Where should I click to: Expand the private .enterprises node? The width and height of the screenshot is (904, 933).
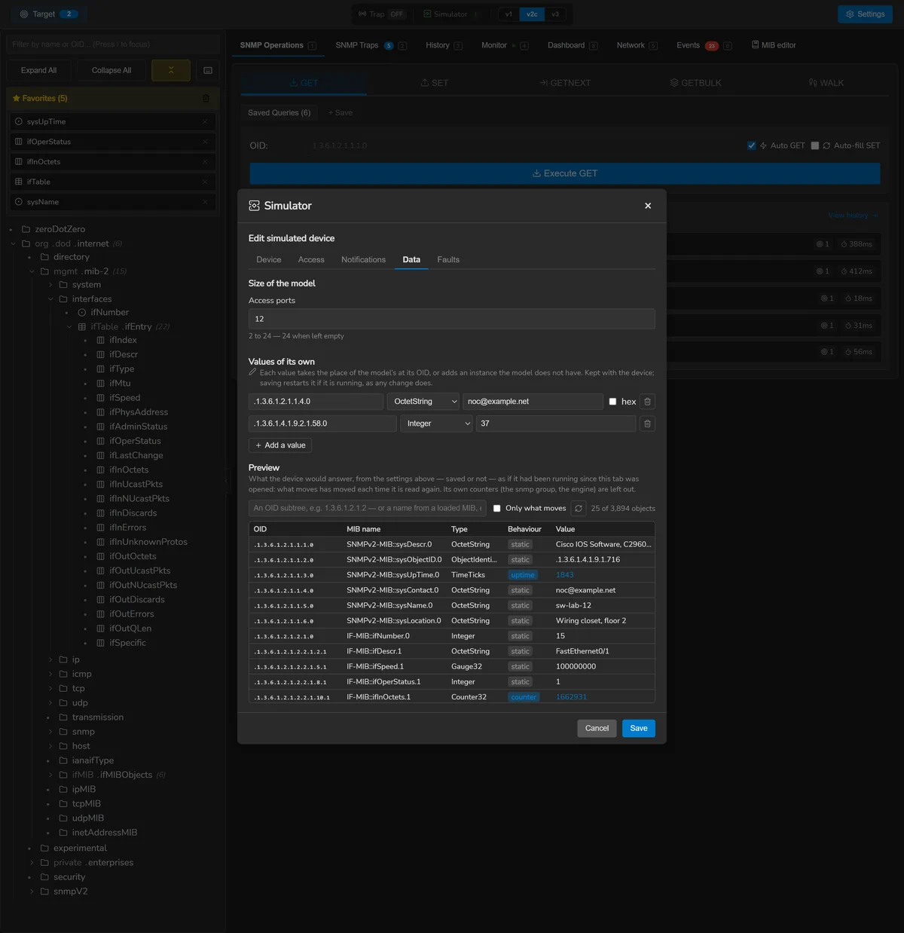pos(32,863)
